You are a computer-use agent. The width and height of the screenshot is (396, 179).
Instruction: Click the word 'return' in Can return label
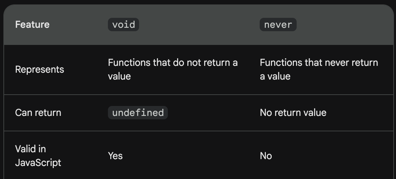(x=49, y=112)
